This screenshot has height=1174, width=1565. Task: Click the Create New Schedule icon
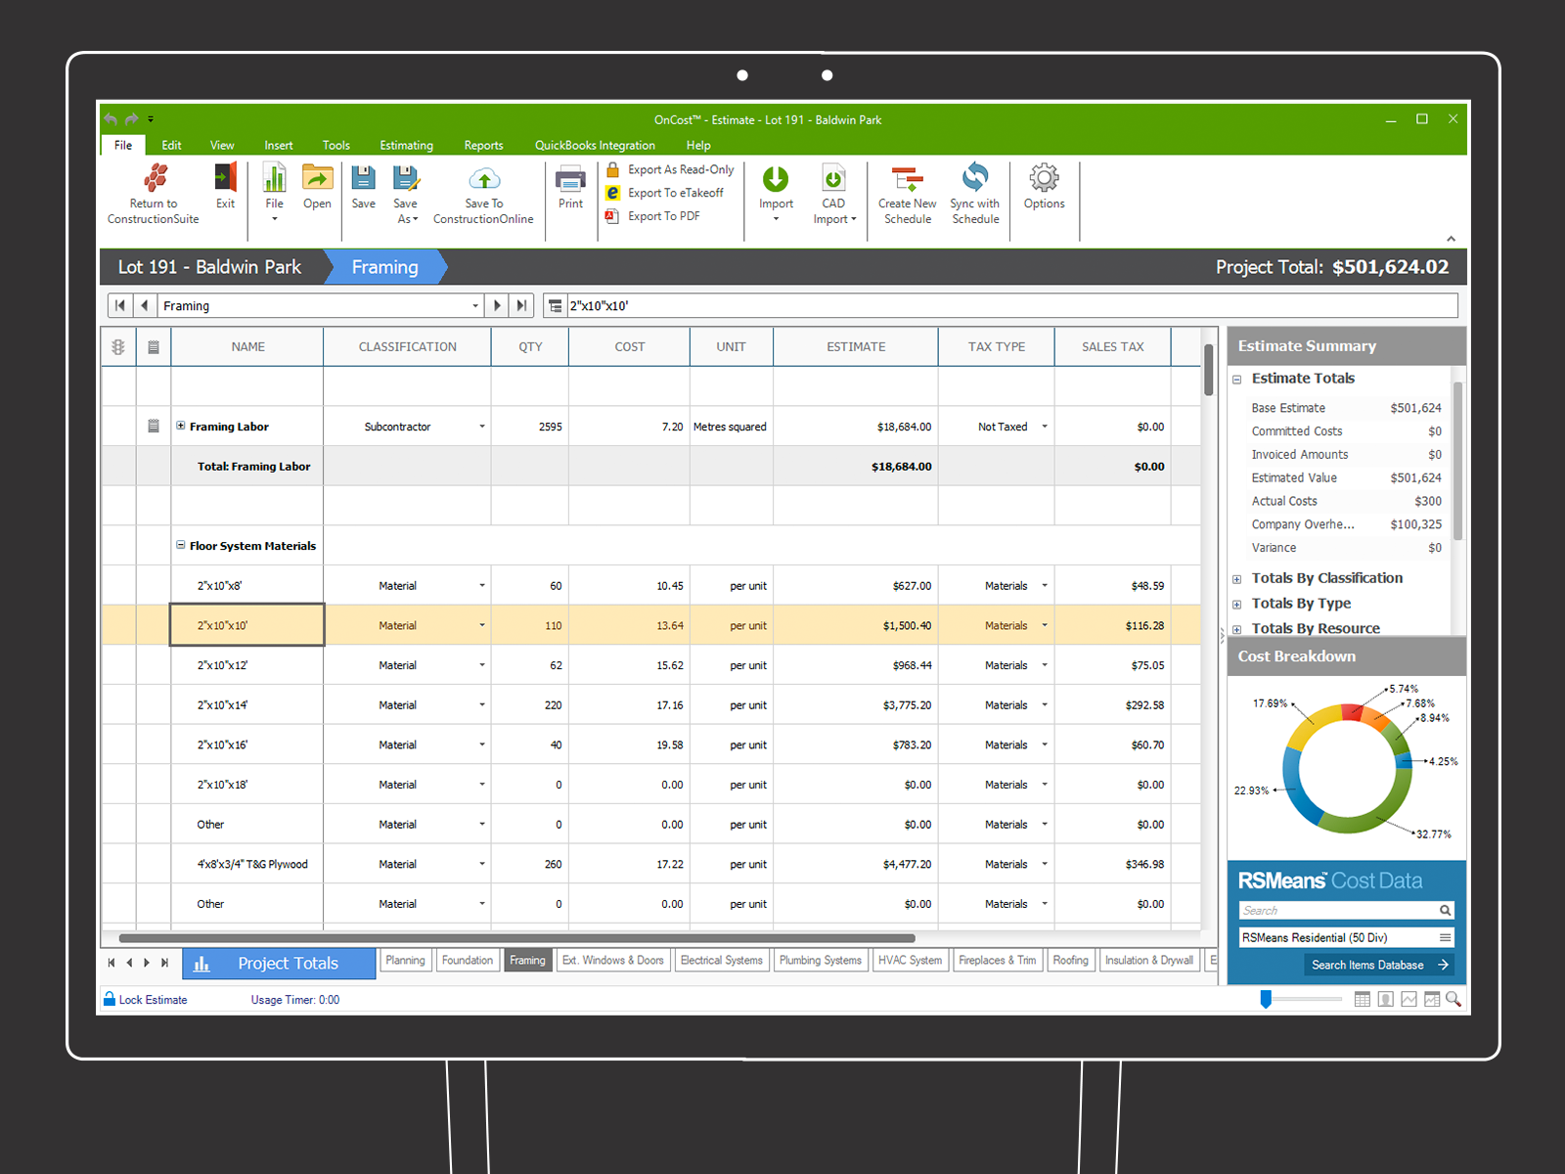coord(907,178)
